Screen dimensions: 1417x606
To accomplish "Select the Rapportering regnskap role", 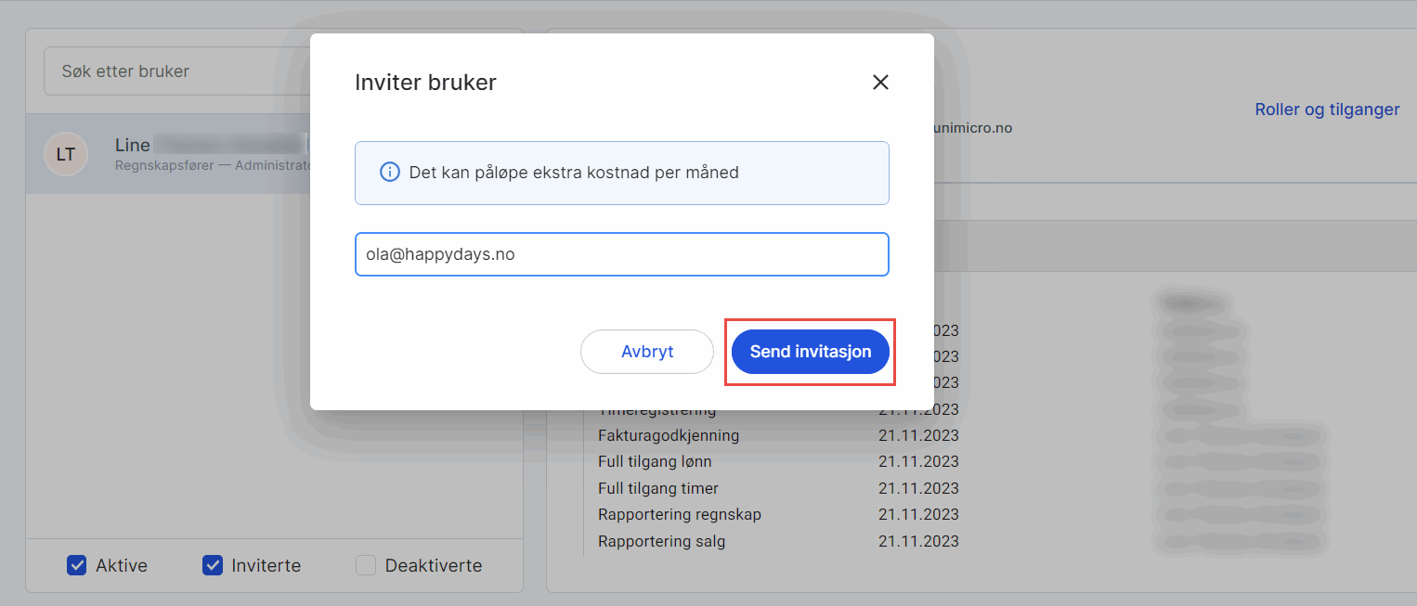I will (x=680, y=514).
